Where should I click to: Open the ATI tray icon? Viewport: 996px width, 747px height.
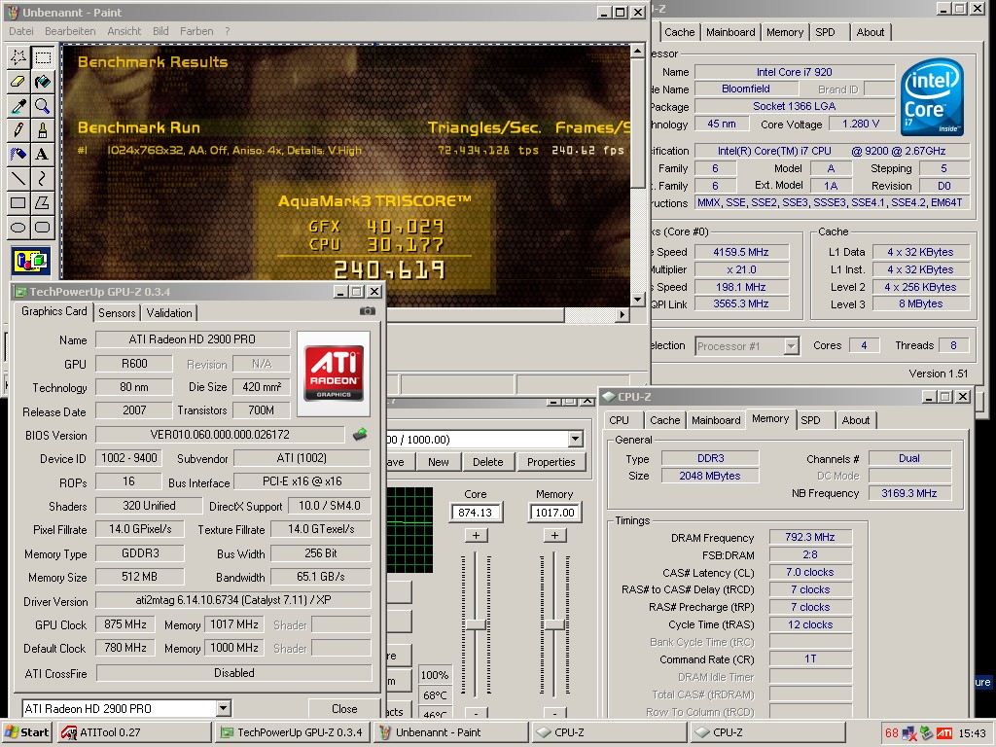coord(944,733)
